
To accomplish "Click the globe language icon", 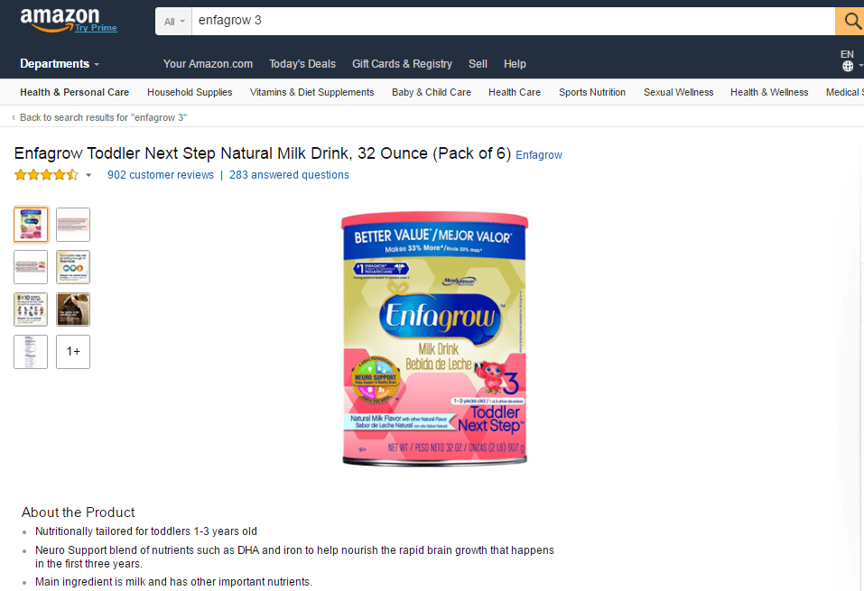I will [x=848, y=66].
